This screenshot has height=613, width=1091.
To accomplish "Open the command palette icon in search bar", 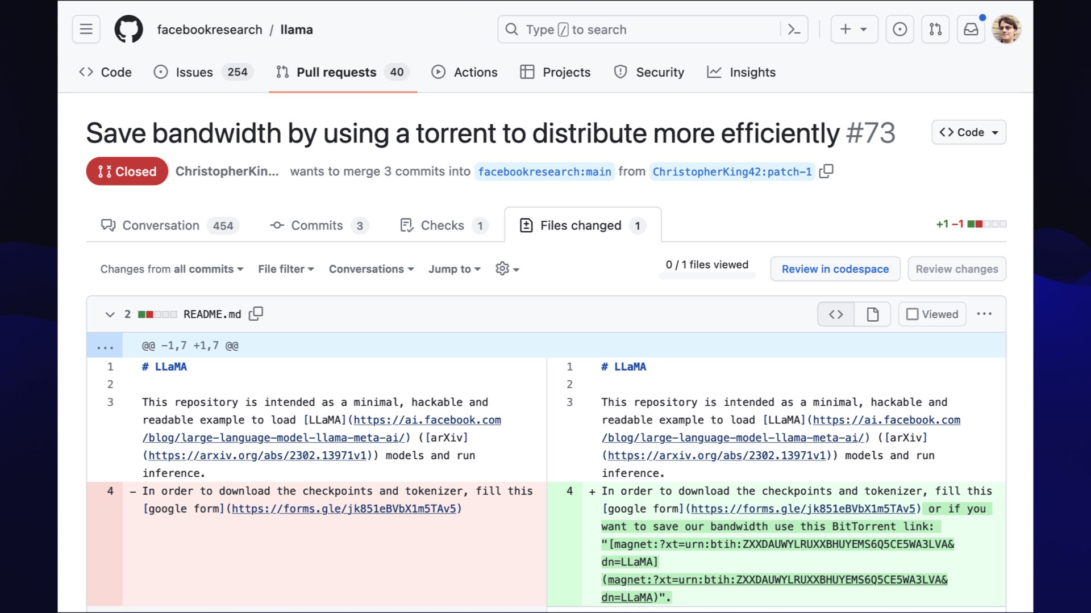I will pos(794,30).
